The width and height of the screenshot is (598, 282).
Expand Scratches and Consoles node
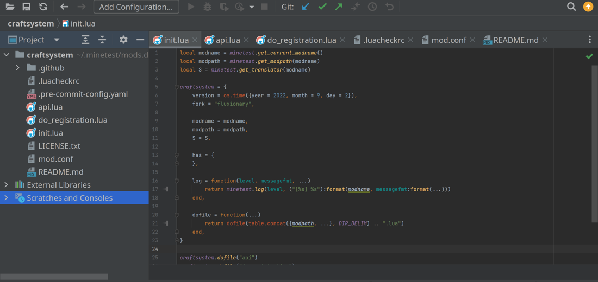(x=6, y=198)
